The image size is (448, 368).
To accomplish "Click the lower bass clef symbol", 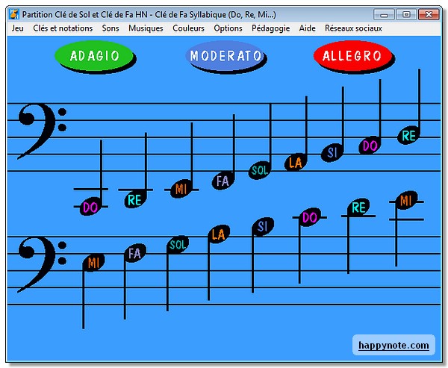I will (x=40, y=264).
